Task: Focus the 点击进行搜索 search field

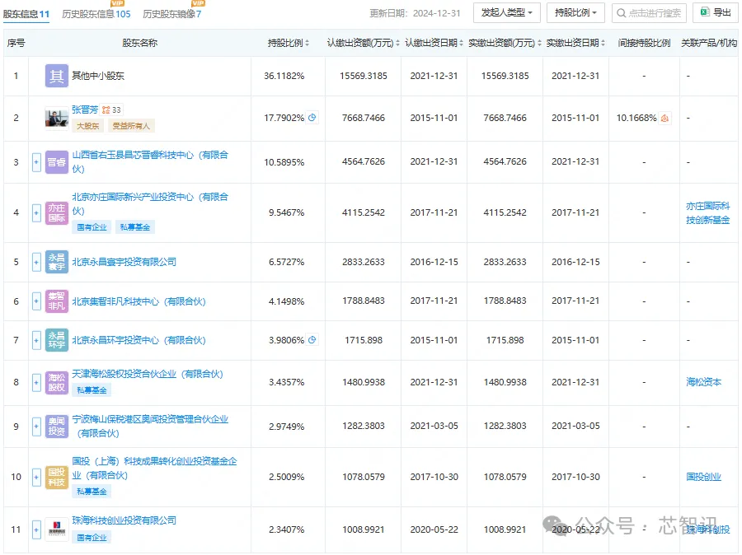Action: (x=649, y=13)
